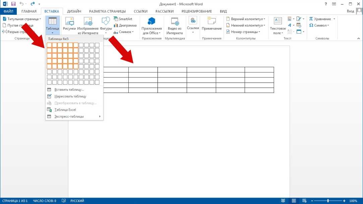Switch to the ВИД tab
The height and width of the screenshot is (204, 363).
(x=224, y=11)
